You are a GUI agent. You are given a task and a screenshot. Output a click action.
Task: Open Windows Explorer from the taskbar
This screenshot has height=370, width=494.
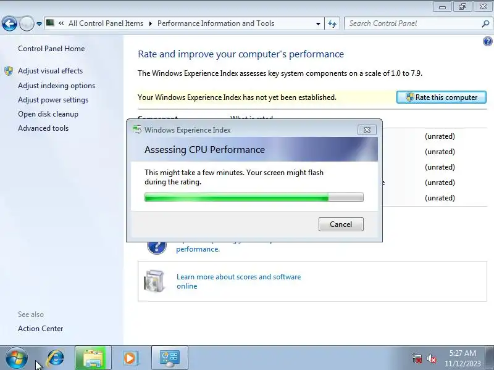tap(93, 358)
